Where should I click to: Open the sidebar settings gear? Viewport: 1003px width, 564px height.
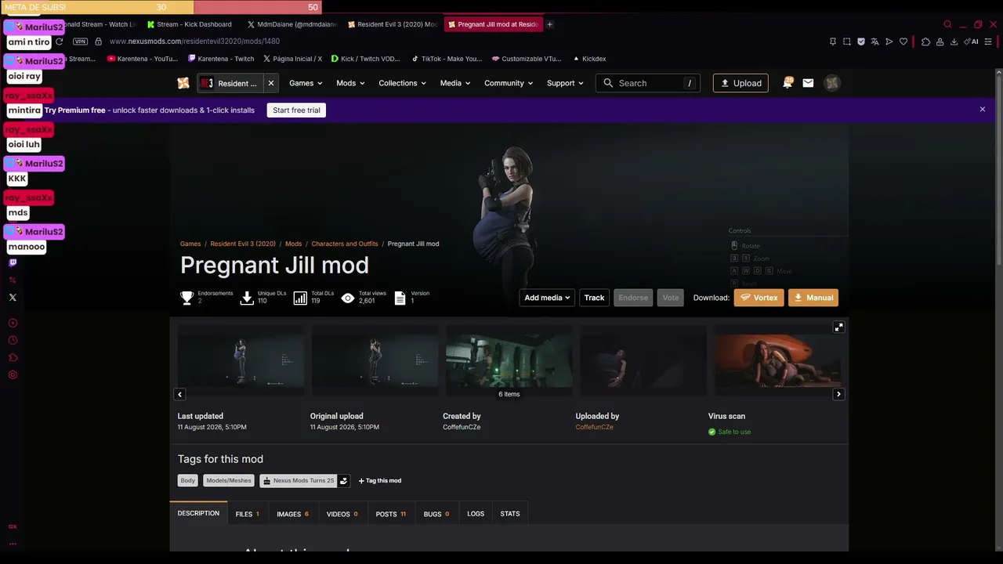[13, 375]
